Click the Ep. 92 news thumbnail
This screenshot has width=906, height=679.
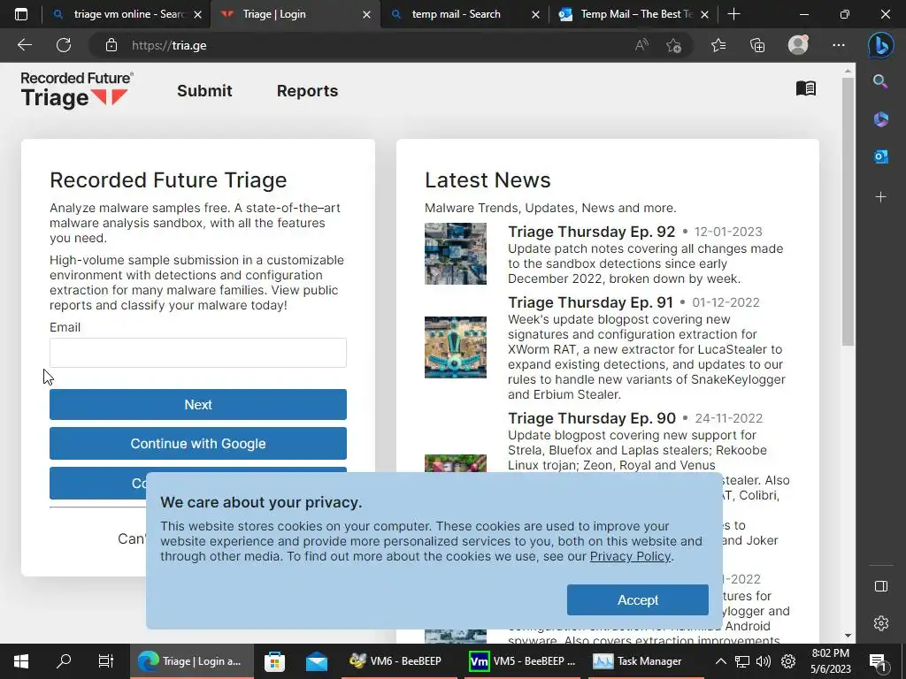[x=456, y=254]
